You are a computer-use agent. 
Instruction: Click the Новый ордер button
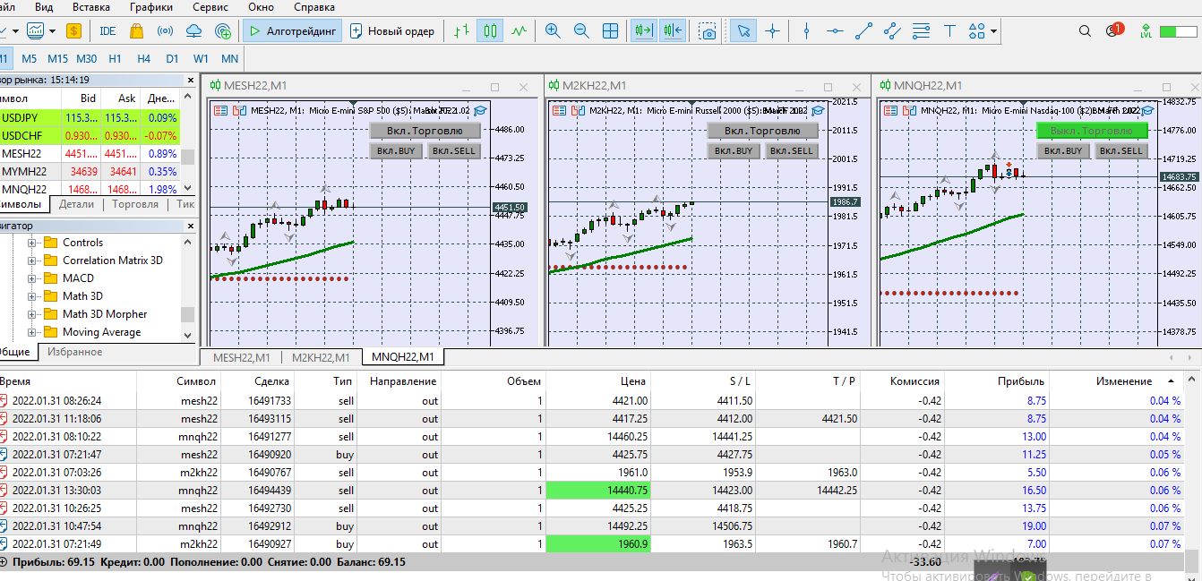(x=392, y=31)
